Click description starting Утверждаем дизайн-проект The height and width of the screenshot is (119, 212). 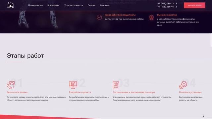pyautogui.click(x=142, y=99)
